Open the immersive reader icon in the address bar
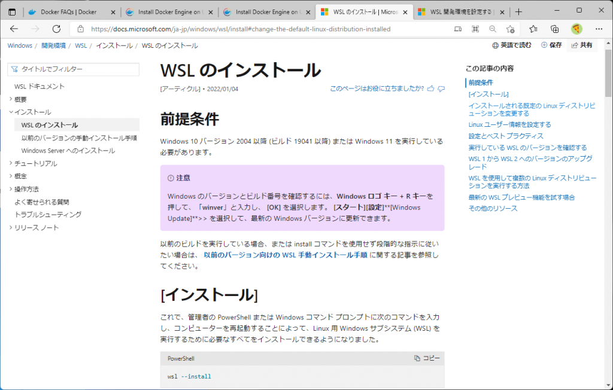 (458, 29)
